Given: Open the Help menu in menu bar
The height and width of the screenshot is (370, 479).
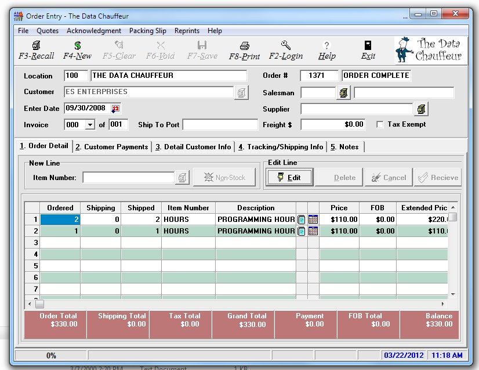Looking at the screenshot, I should pos(215,31).
